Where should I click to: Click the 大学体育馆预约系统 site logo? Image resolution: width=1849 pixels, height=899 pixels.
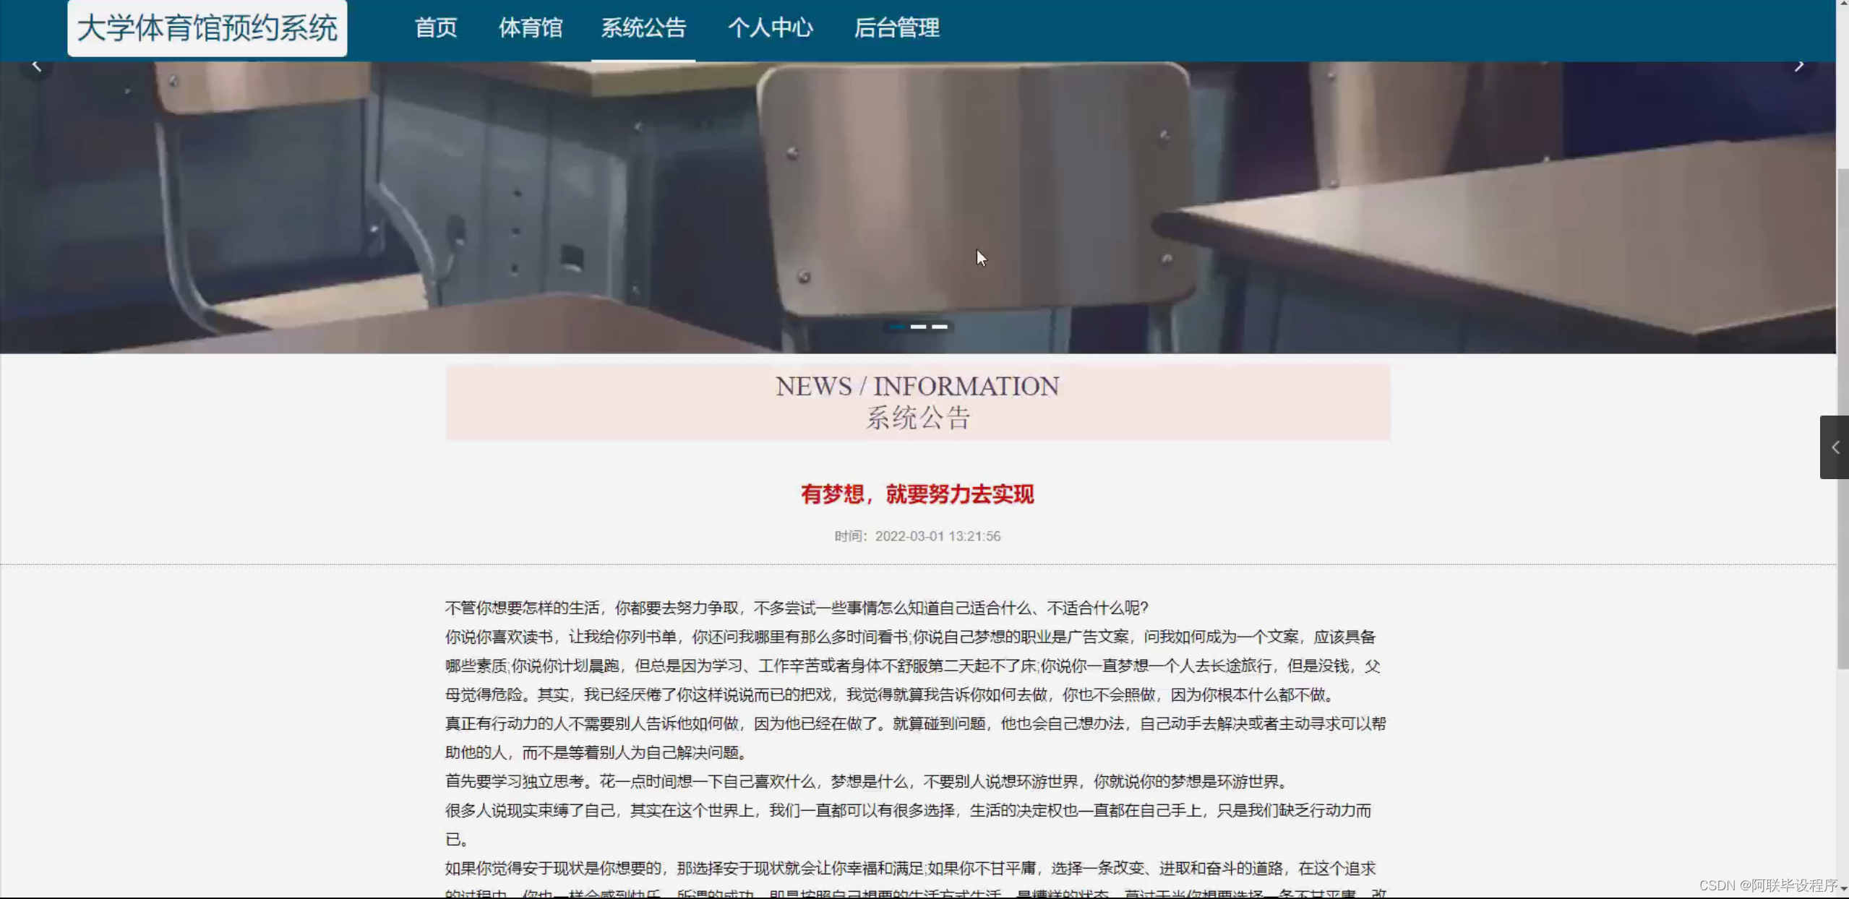207,28
